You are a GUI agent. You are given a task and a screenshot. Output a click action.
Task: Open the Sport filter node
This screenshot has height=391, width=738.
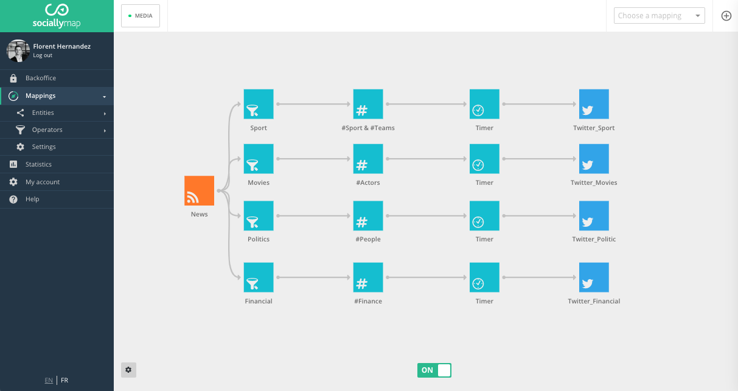click(x=259, y=103)
